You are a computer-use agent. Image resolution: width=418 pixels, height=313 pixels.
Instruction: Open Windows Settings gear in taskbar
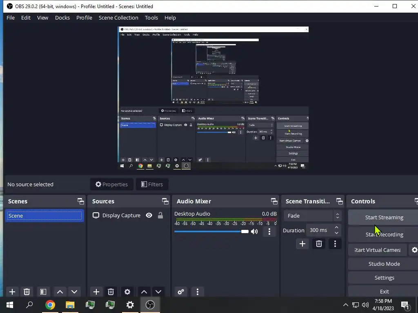click(130, 305)
